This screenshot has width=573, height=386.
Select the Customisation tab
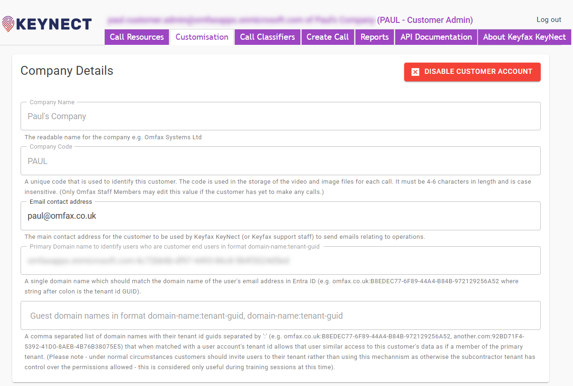click(202, 37)
